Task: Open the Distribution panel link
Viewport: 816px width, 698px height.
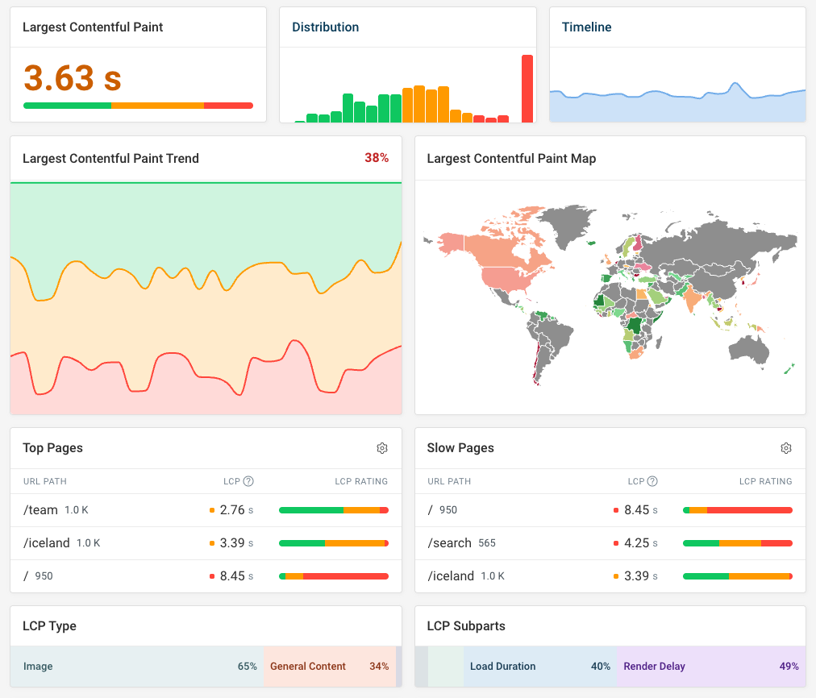Action: pos(325,27)
